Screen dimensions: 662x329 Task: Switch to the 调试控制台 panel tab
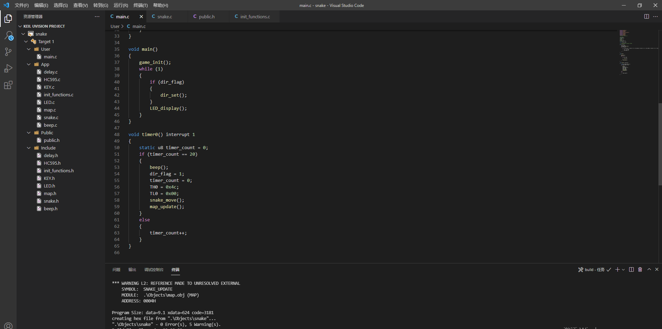pyautogui.click(x=154, y=270)
